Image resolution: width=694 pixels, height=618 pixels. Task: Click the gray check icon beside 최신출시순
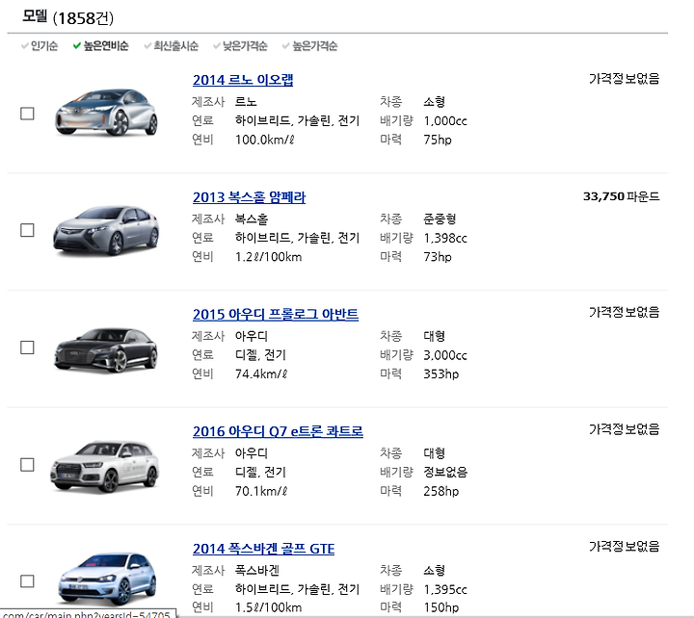click(147, 45)
